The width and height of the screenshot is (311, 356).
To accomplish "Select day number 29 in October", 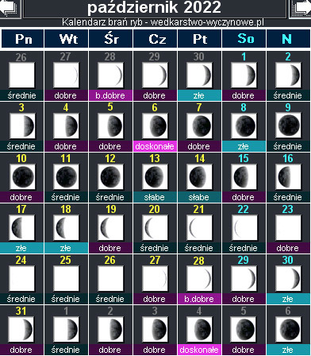I will pos(244,260).
